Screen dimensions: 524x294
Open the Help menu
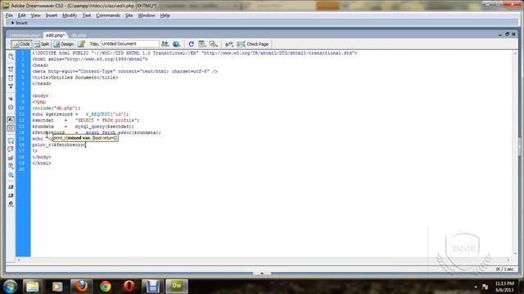165,16
